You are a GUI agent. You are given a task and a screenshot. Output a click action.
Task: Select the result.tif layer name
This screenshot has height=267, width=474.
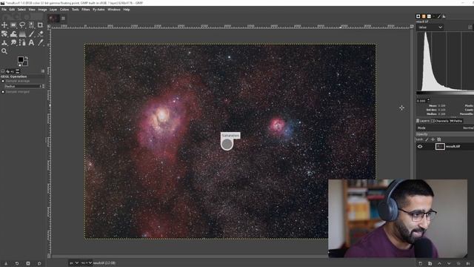pyautogui.click(x=453, y=147)
